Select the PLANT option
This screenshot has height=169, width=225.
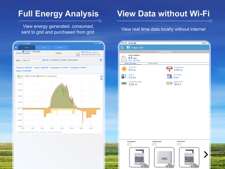point(26,52)
